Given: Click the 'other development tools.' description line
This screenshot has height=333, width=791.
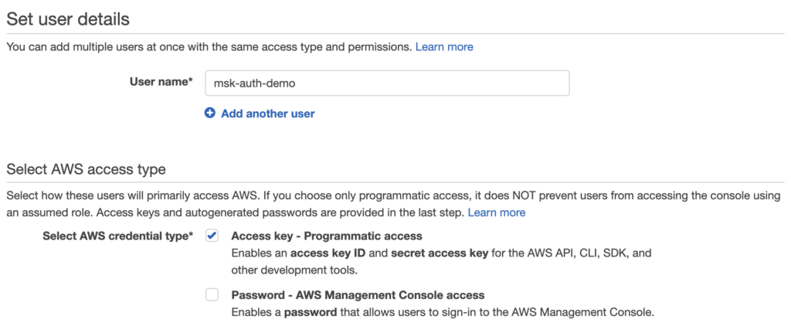Looking at the screenshot, I should pyautogui.click(x=294, y=270).
